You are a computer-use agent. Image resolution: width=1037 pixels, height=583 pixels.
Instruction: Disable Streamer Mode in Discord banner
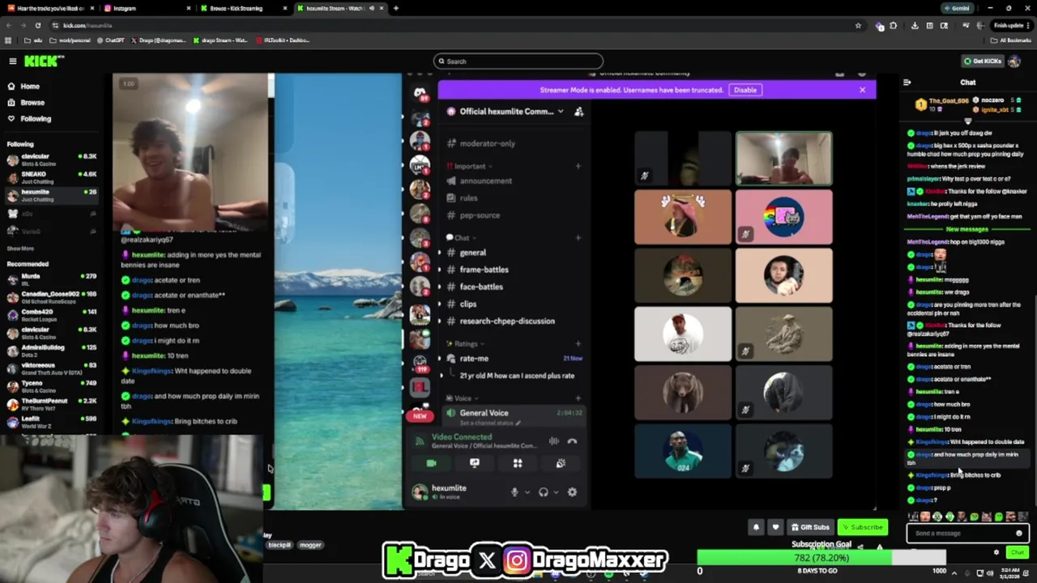(x=745, y=90)
